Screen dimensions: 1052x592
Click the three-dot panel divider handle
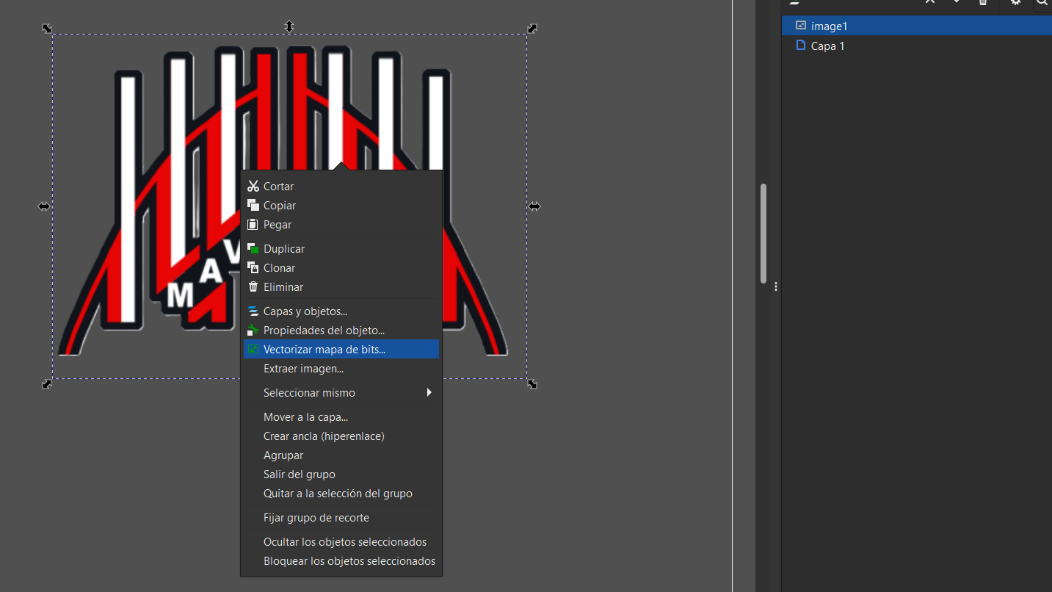pos(775,286)
